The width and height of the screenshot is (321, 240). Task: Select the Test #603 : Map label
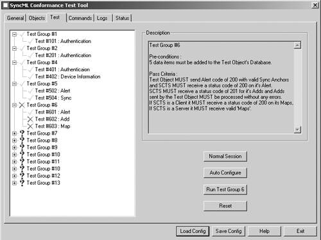coord(53,126)
